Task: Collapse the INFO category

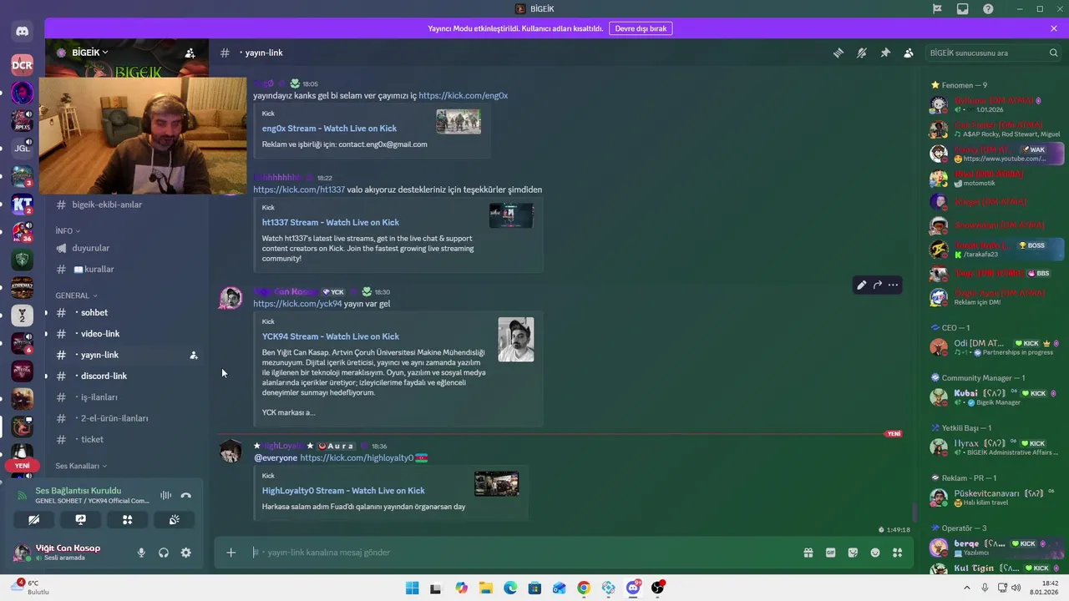Action: coord(68,230)
